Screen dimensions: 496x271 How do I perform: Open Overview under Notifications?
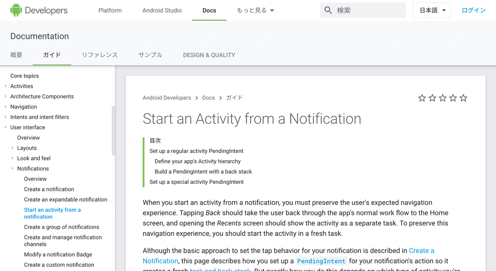coord(35,179)
